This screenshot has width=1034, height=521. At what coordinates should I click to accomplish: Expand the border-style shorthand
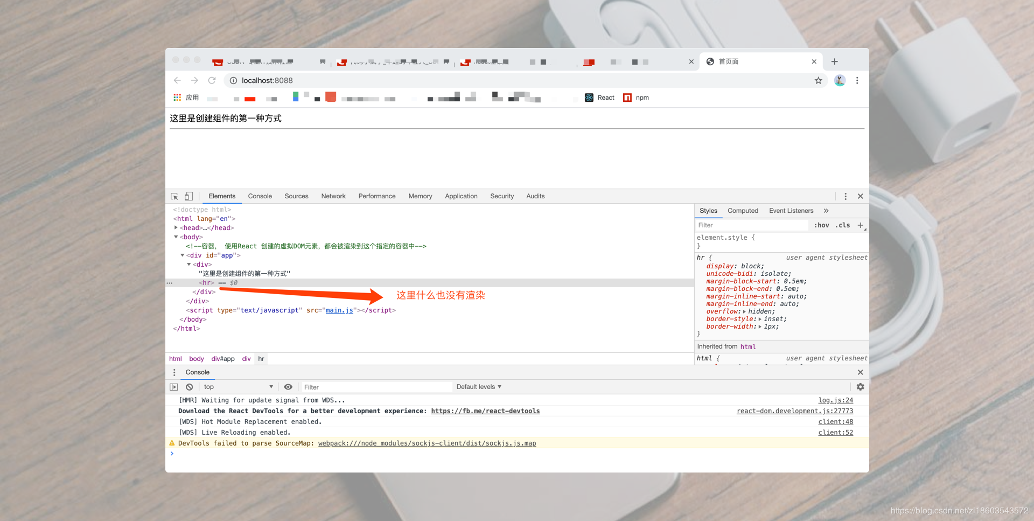click(760, 319)
